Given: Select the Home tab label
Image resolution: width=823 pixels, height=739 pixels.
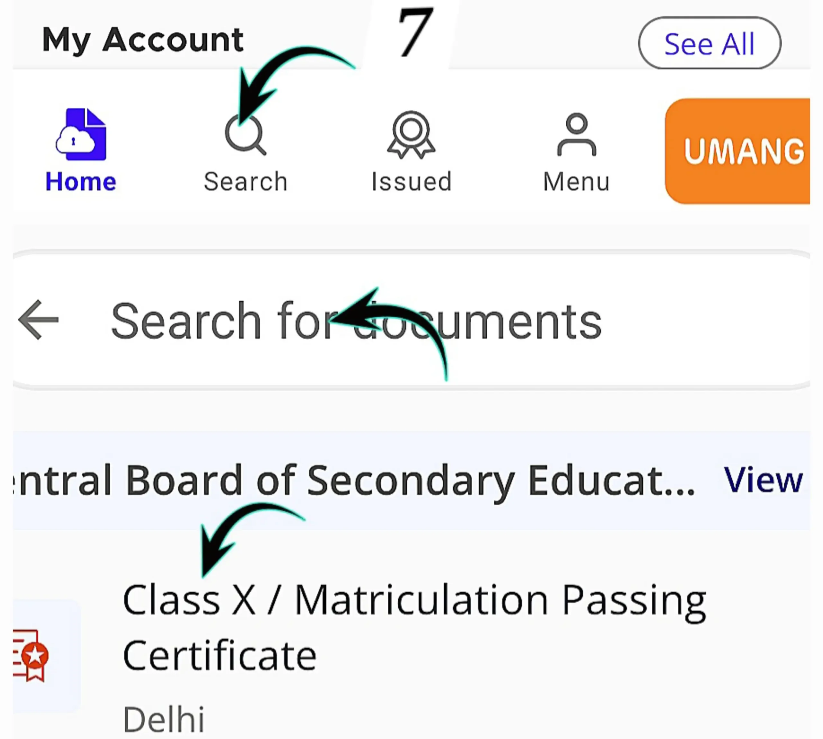Looking at the screenshot, I should click(81, 181).
